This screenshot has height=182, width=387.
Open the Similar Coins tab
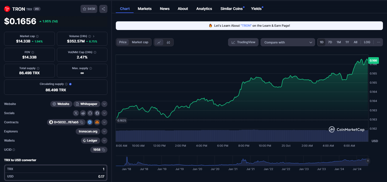tap(232, 9)
